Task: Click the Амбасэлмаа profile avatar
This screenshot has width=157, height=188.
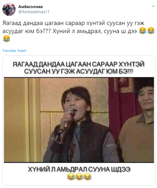Action: [9, 9]
